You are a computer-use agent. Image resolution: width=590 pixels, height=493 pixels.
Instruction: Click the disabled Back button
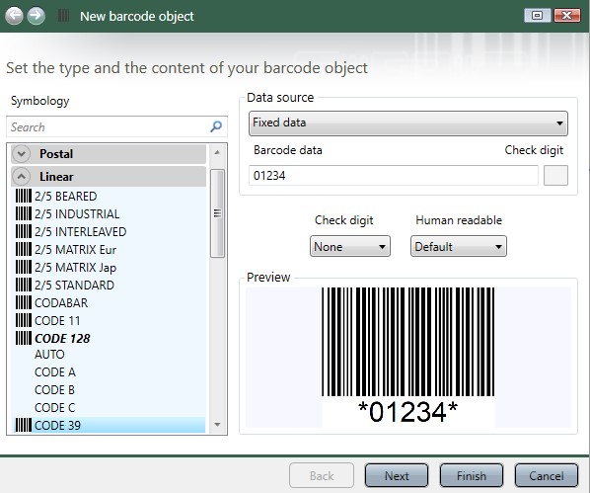tap(322, 475)
